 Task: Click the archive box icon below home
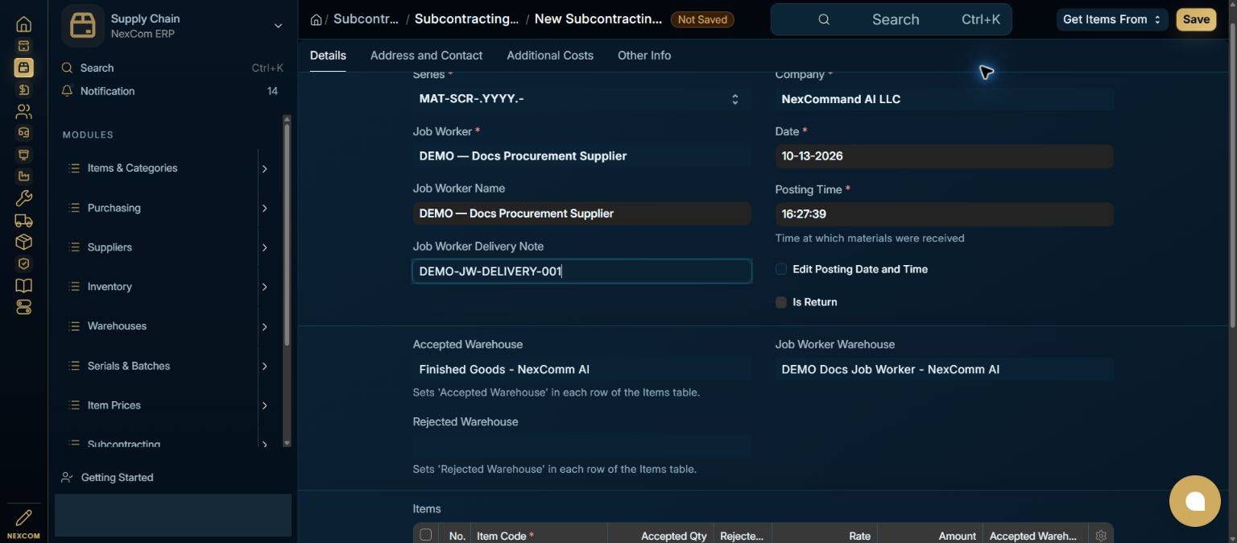[23, 46]
